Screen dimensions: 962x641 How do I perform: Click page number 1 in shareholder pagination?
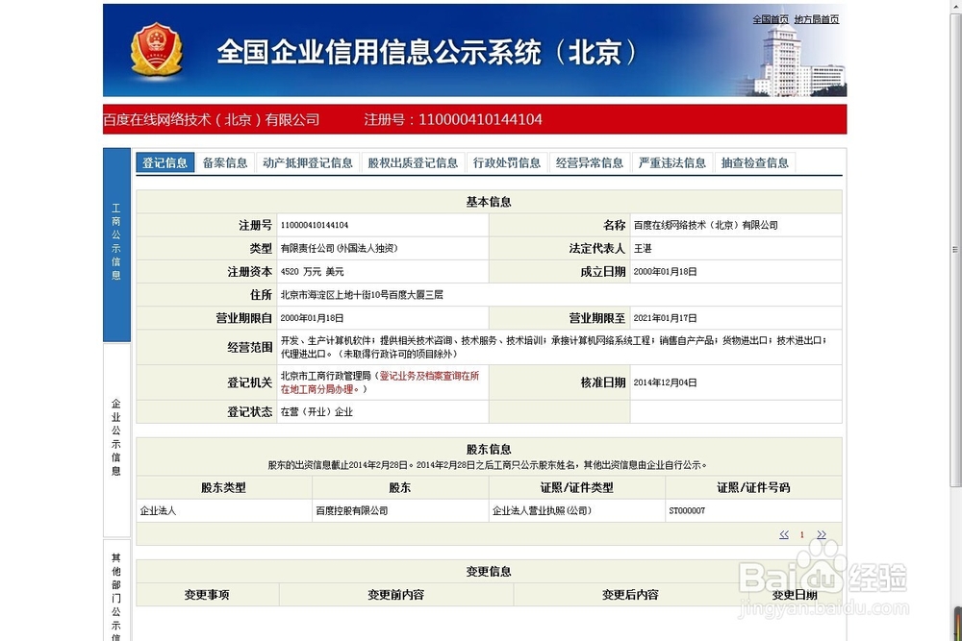coord(801,534)
